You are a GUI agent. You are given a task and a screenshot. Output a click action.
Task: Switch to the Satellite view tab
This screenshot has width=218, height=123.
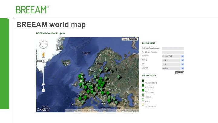click(x=133, y=39)
